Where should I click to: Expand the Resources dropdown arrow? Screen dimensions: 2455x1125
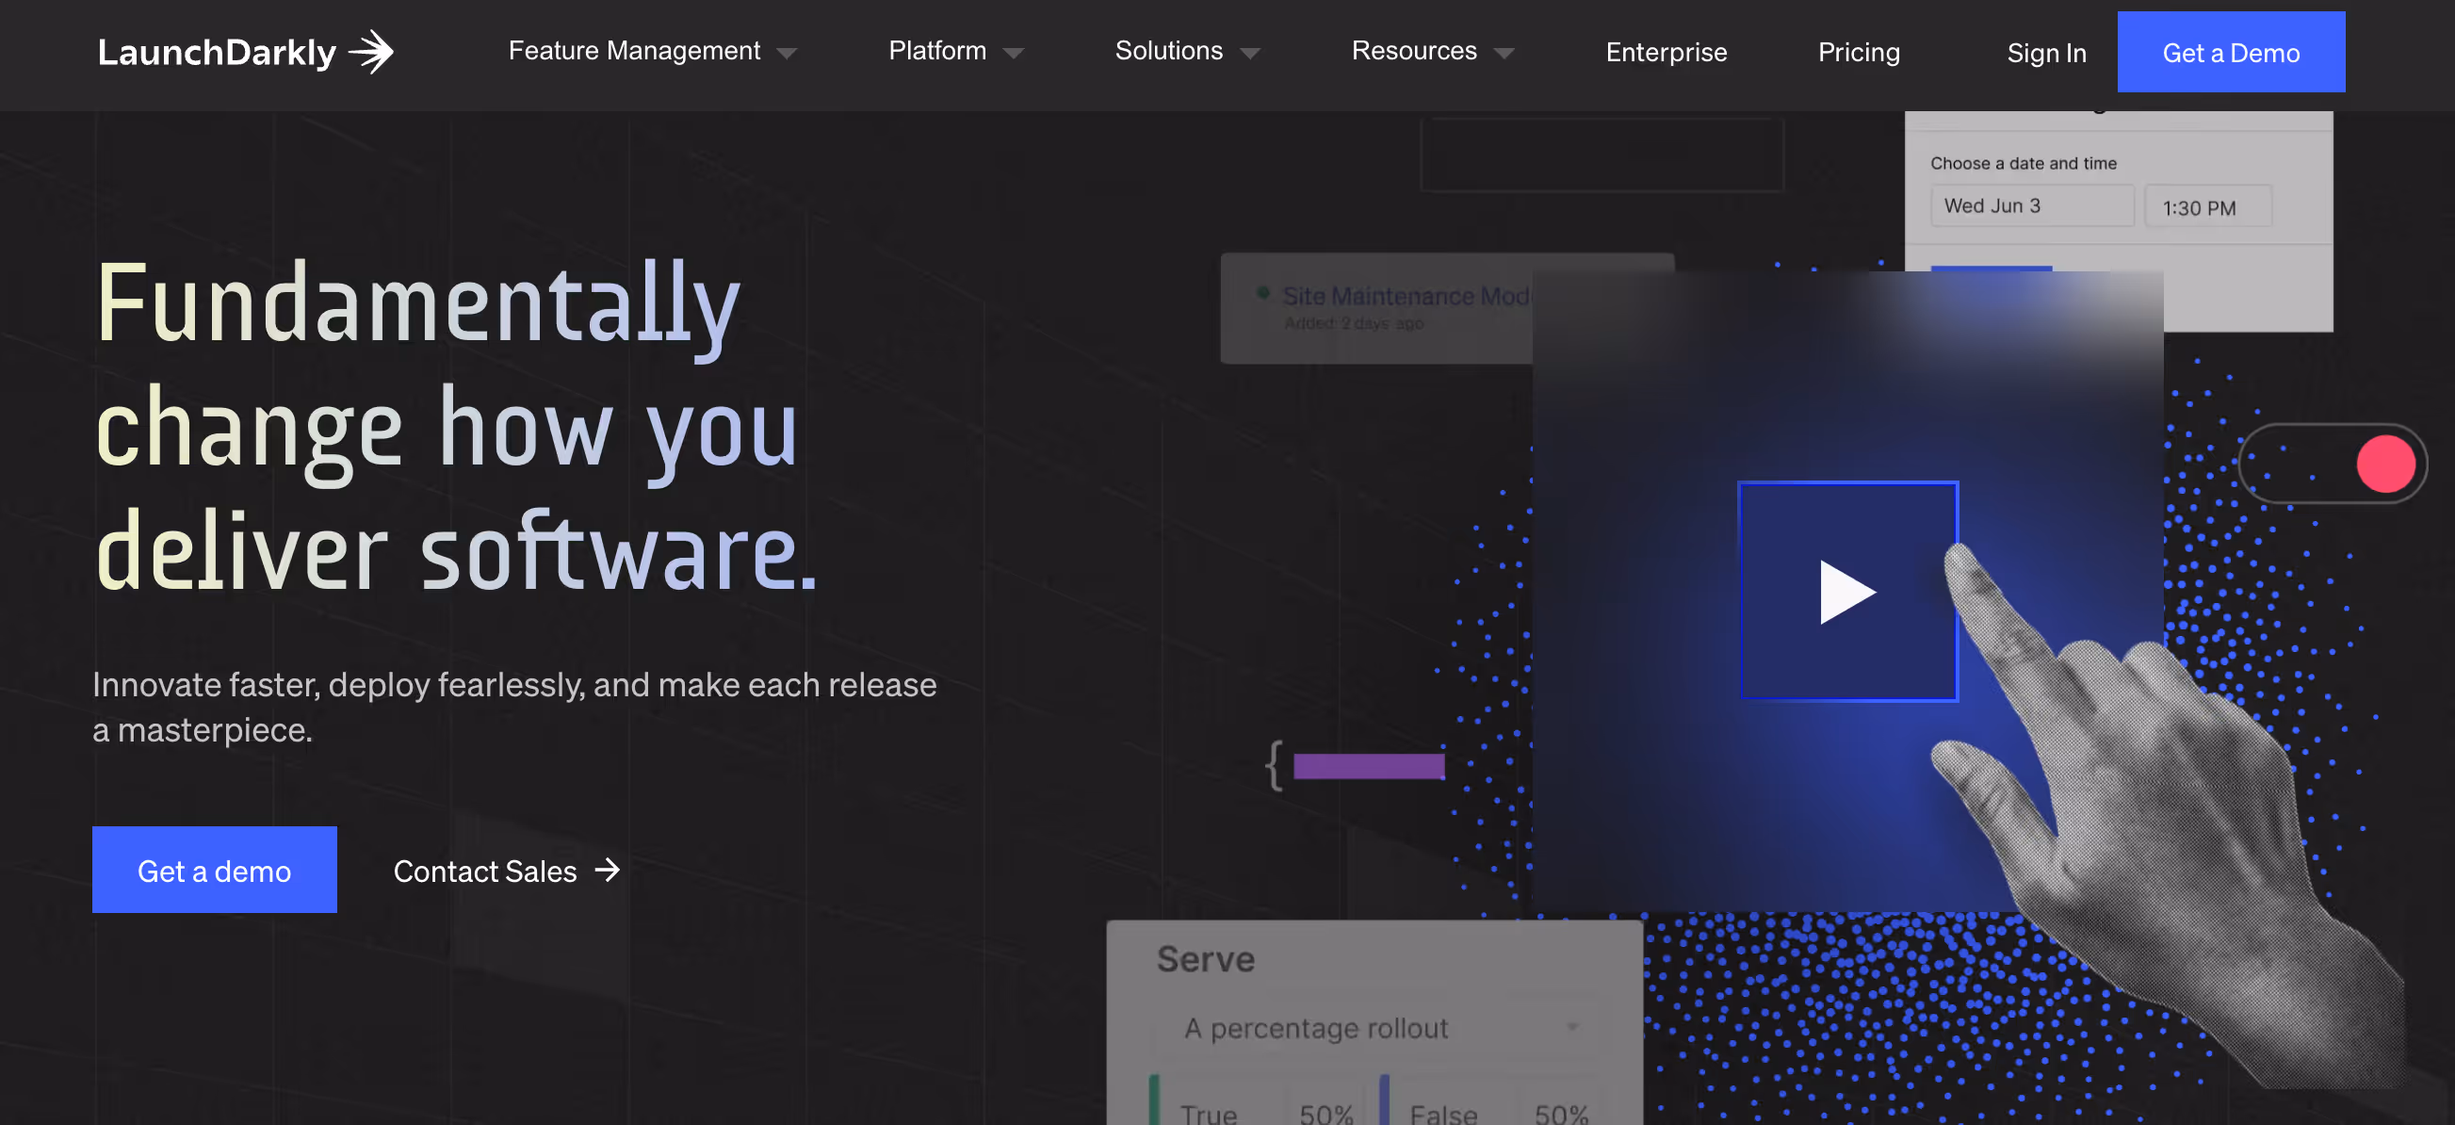(1503, 54)
